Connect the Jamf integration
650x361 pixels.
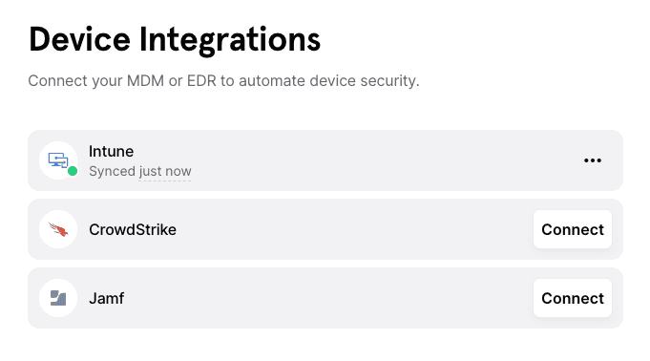pos(573,298)
